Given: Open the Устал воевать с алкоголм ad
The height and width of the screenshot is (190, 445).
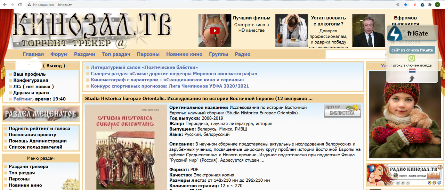Looking at the screenshot, I should click(x=329, y=21).
